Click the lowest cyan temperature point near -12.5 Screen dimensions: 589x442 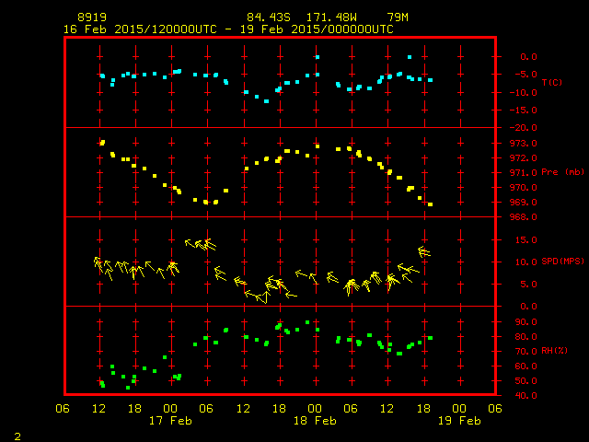266,101
